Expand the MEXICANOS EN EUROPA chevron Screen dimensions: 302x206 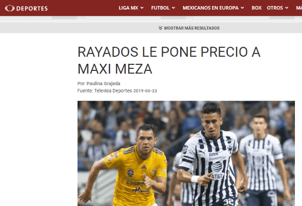point(242,8)
